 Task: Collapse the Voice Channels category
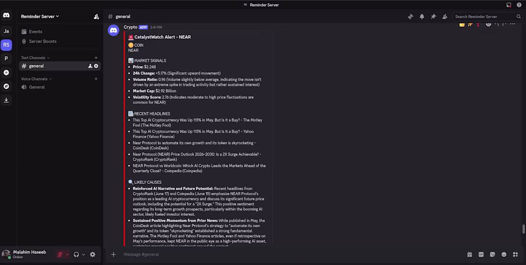click(x=36, y=79)
